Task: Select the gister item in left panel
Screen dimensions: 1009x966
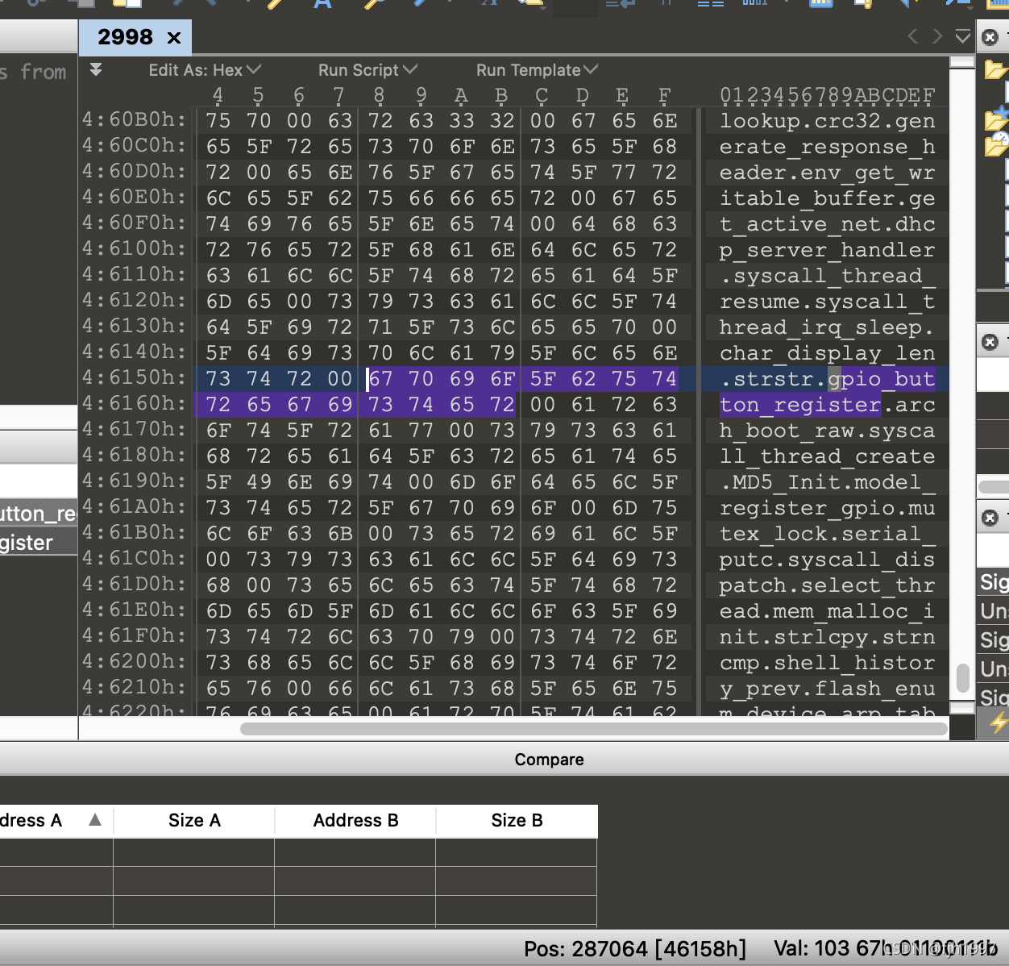Action: (39, 543)
